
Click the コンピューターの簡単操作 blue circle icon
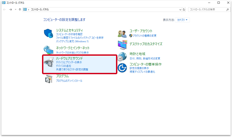pyautogui.click(x=122, y=68)
